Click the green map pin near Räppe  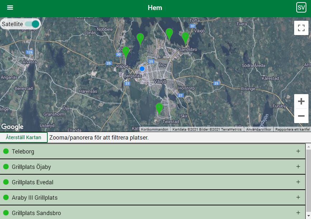(126, 52)
